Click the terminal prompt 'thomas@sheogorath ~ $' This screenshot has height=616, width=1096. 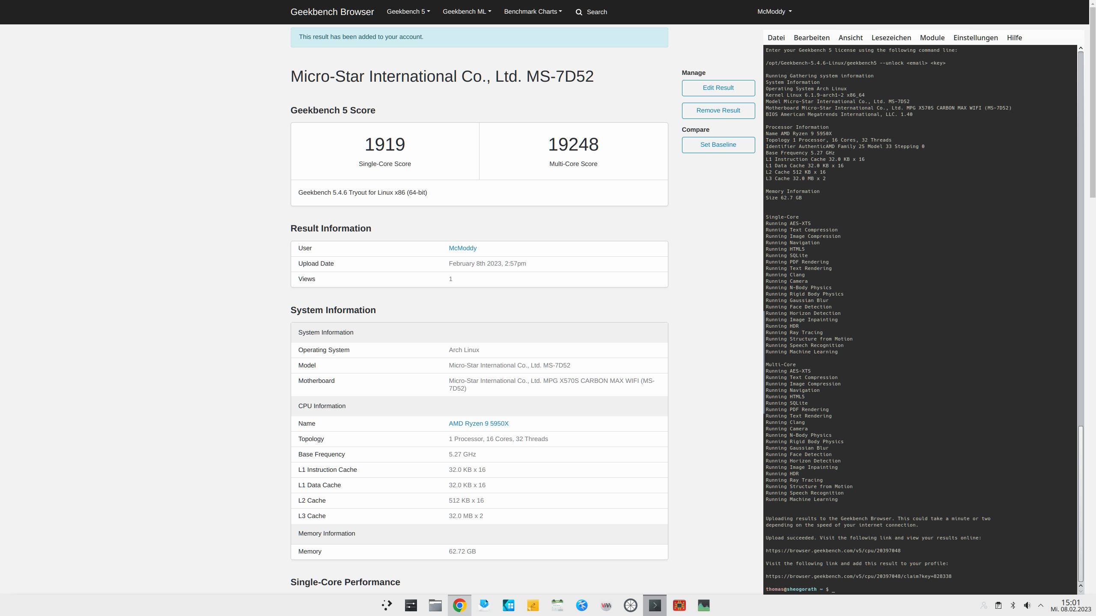click(797, 589)
